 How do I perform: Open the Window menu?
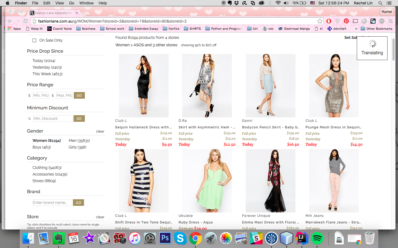[87, 3]
